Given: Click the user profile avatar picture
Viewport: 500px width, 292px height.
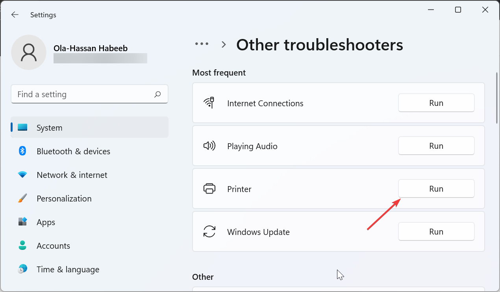Looking at the screenshot, I should (x=29, y=52).
